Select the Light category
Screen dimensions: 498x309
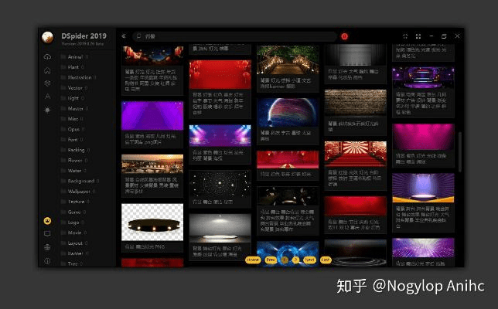coord(73,98)
